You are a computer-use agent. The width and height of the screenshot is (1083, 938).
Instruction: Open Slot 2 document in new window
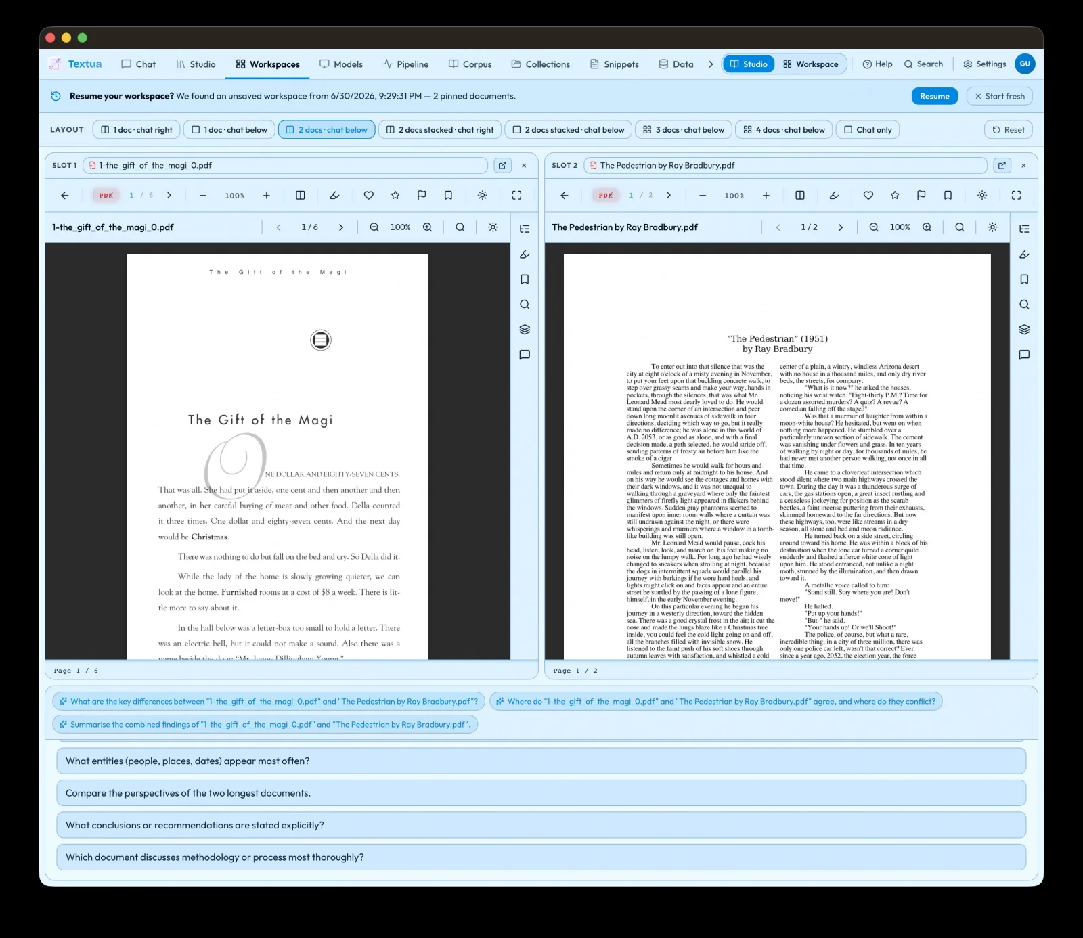(x=1002, y=165)
